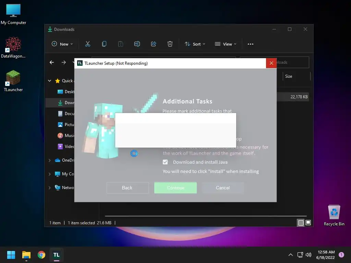Go forward with the right arrow in Explorer
The height and width of the screenshot is (263, 351).
[x=64, y=62]
